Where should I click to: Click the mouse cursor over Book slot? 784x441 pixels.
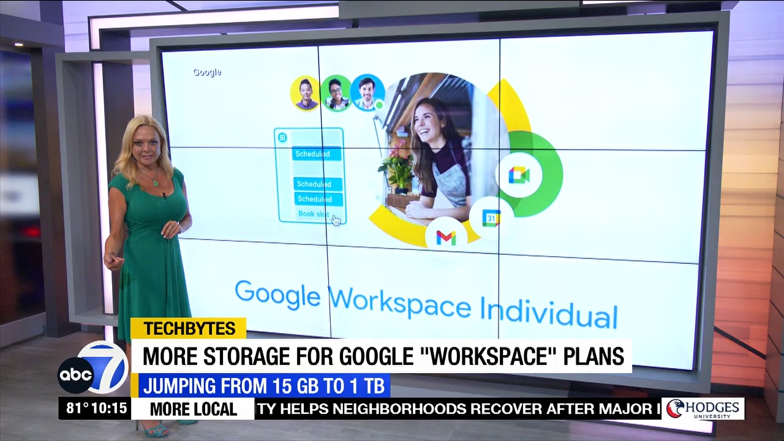pos(336,221)
